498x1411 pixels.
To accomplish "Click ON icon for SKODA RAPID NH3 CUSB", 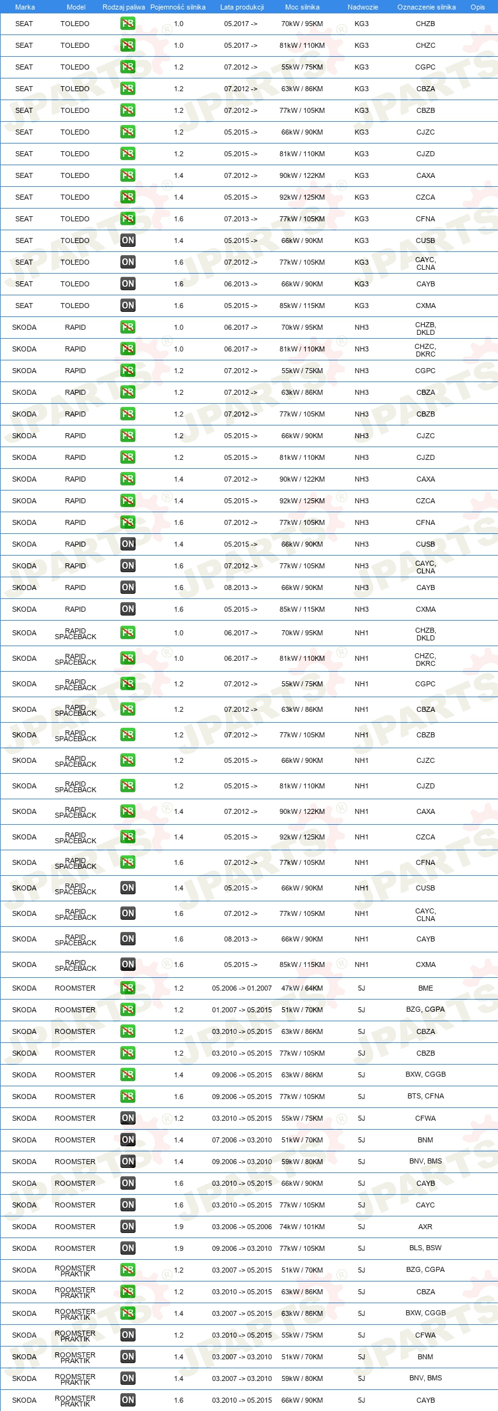I will (x=128, y=544).
